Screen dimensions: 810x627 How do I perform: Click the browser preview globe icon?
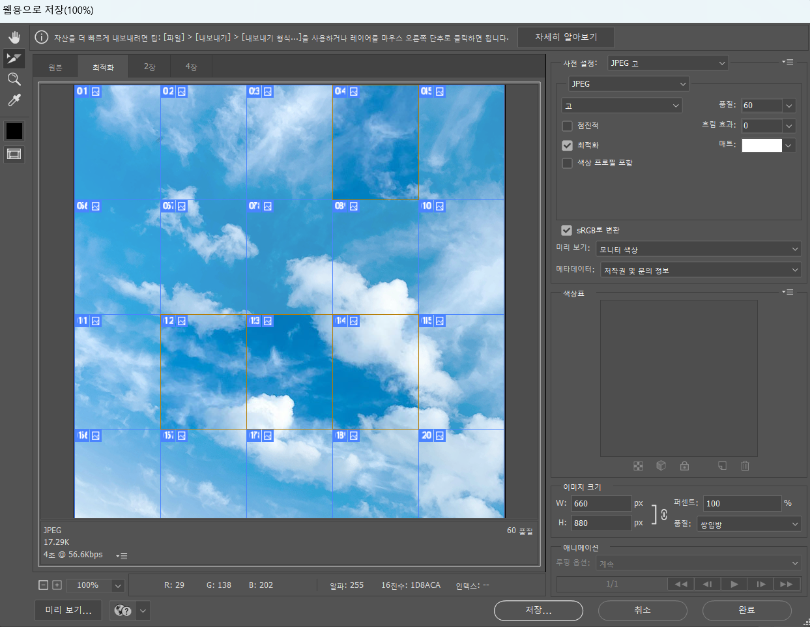[123, 611]
